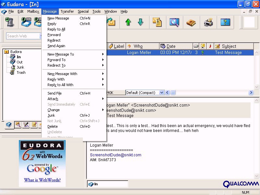
Task: Click the trash can delete toolbar icon
Action: 9,22
